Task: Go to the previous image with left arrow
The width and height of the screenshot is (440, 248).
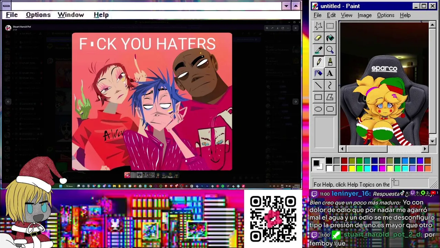Action: [8, 102]
